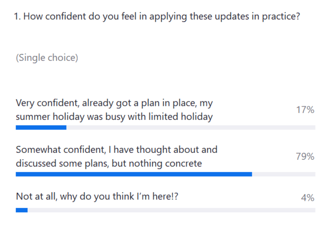Click the gray unfilled part of 79% bar
332x230 pixels.
(284, 174)
